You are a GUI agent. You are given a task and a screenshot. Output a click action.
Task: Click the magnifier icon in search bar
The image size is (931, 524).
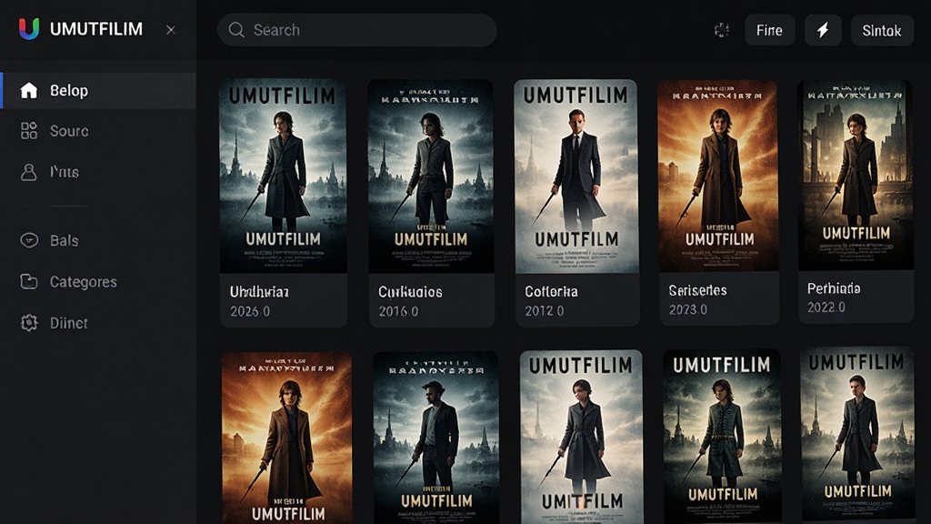(x=236, y=30)
